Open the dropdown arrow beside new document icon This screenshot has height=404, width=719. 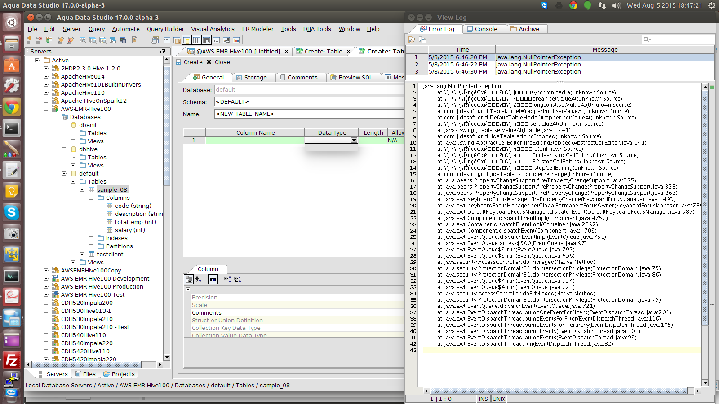(144, 40)
